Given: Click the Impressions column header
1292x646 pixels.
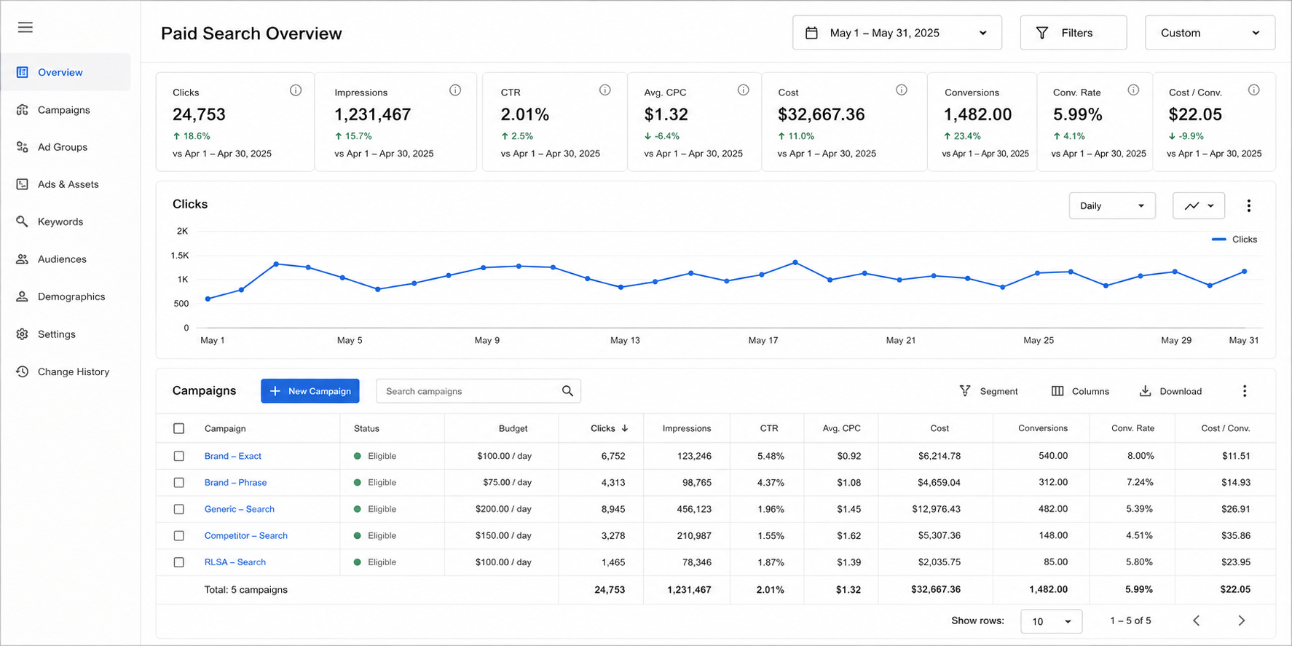Looking at the screenshot, I should (686, 428).
